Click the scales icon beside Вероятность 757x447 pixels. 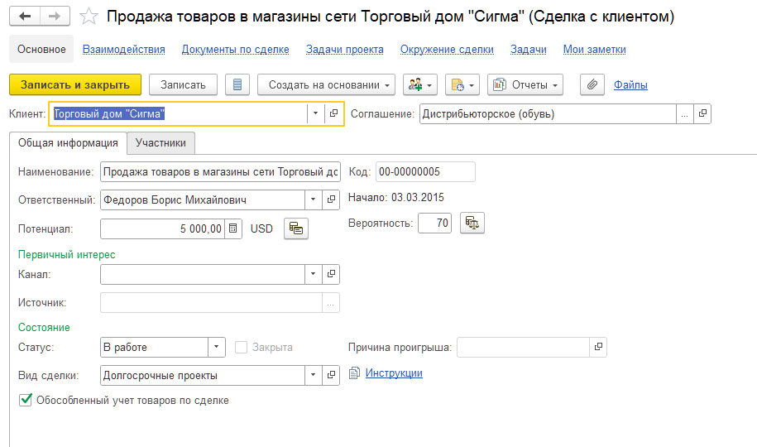coord(472,223)
